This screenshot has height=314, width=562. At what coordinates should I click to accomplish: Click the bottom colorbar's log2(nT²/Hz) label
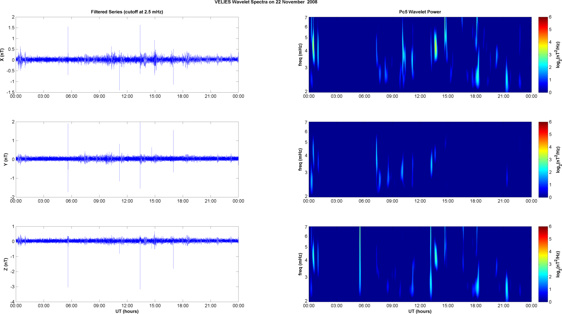(558, 264)
